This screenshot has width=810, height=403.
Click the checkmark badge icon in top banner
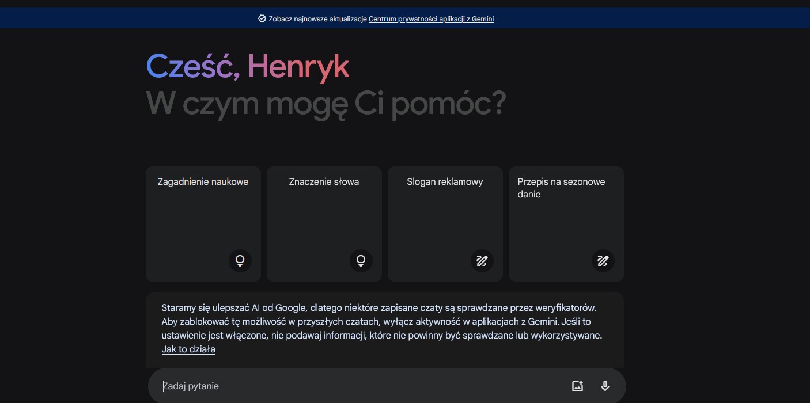(x=262, y=19)
